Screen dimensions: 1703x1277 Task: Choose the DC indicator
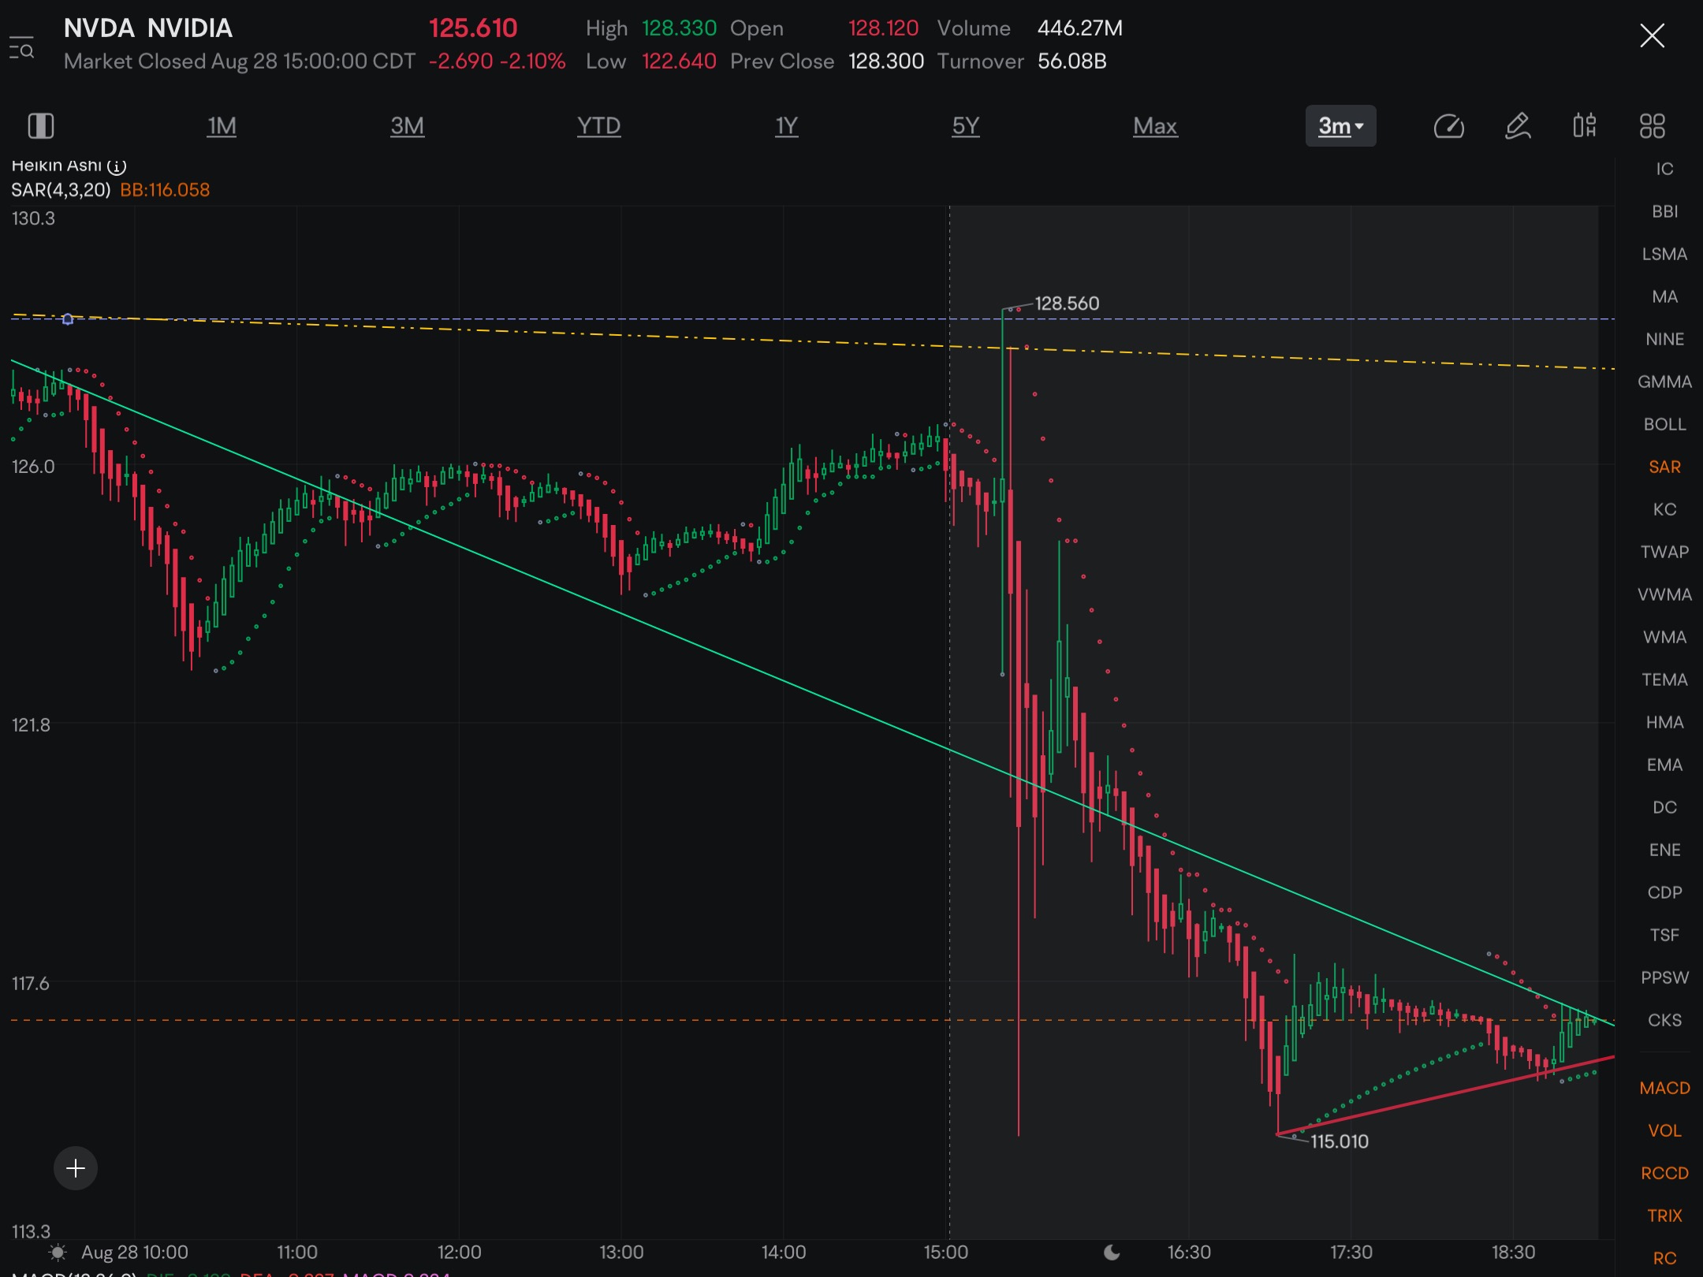tap(1664, 807)
